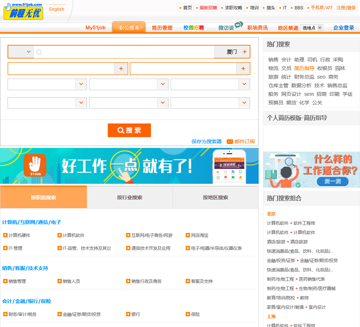Open middle dropdown in upper filter row
This screenshot has height=327, width=360.
pos(129,84)
